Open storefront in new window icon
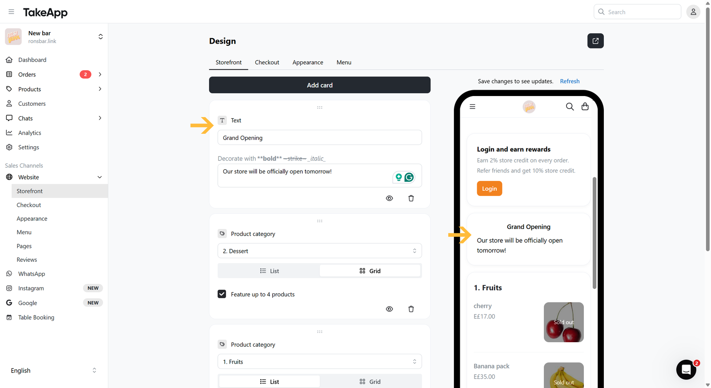Image resolution: width=711 pixels, height=388 pixels. coord(595,41)
